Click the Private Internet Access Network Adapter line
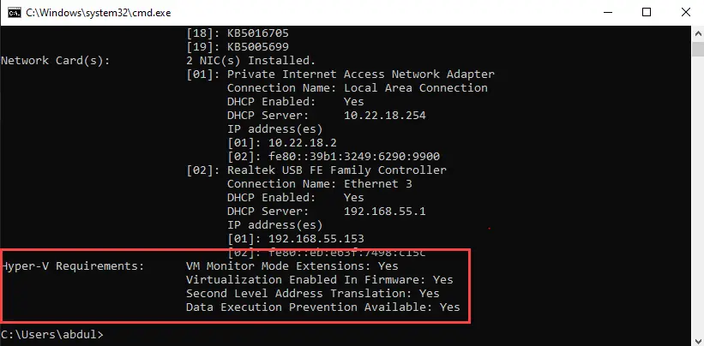The height and width of the screenshot is (346, 704). click(340, 74)
